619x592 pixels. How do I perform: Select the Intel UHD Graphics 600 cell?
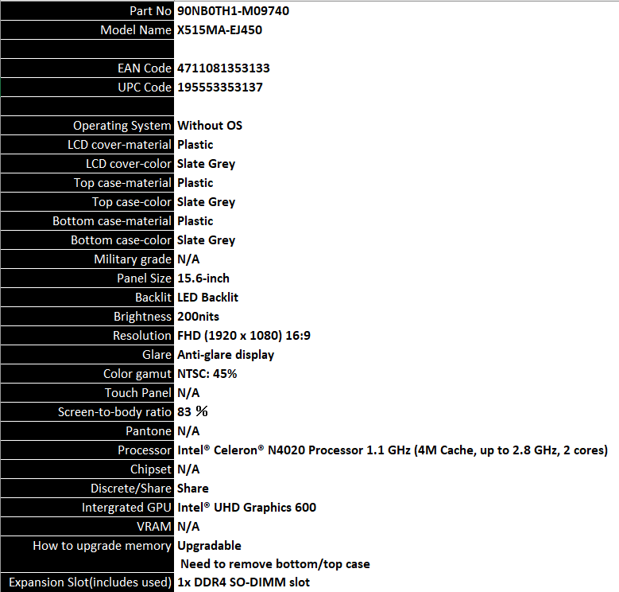(246, 508)
